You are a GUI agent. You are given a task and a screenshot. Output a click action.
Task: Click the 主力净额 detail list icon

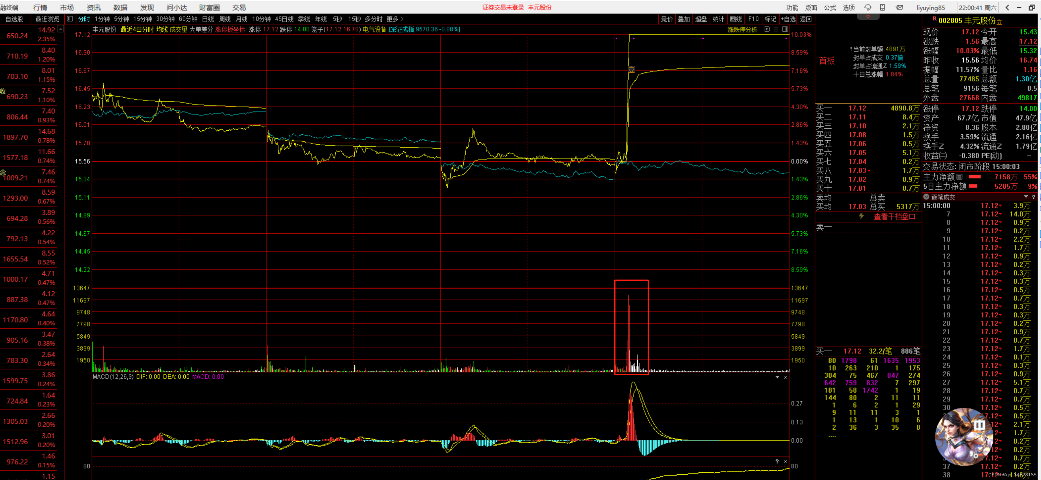point(959,177)
